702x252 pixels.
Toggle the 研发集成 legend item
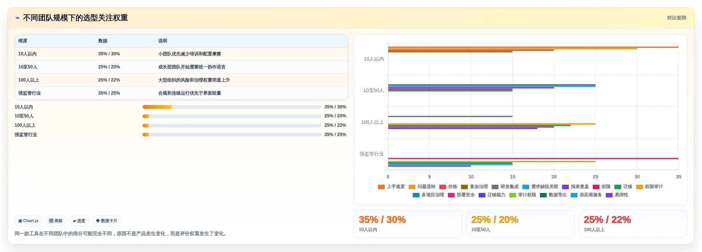(505, 187)
